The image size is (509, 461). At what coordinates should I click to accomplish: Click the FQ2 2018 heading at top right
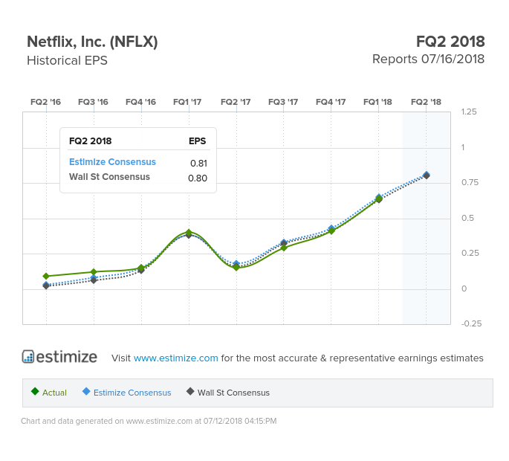click(450, 42)
